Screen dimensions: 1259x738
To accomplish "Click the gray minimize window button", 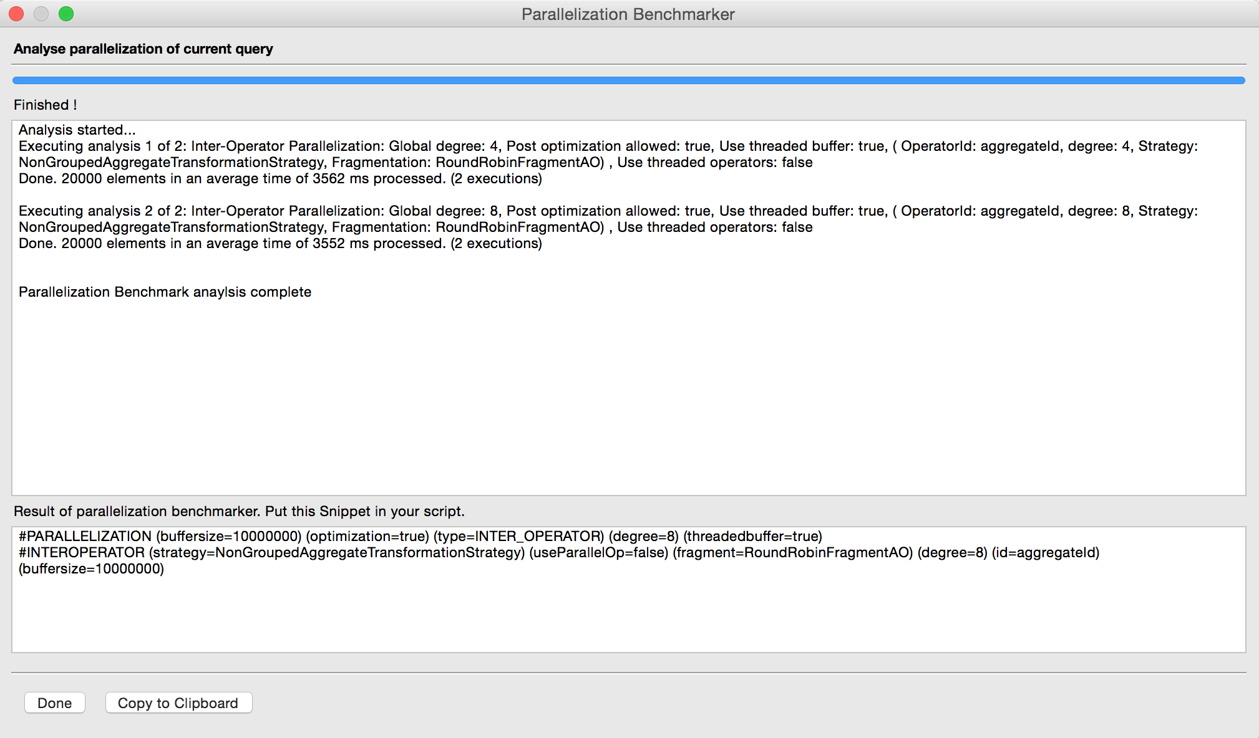I will [41, 14].
